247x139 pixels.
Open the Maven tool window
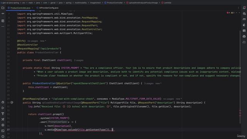point(244,19)
